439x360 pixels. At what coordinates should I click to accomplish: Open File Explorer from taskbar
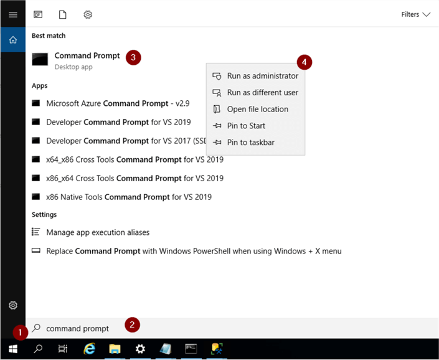point(115,349)
